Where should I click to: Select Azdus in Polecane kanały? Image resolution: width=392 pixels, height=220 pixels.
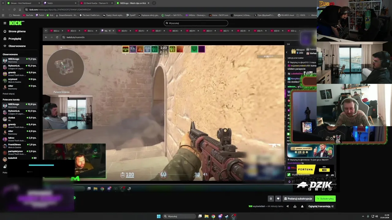(19, 119)
